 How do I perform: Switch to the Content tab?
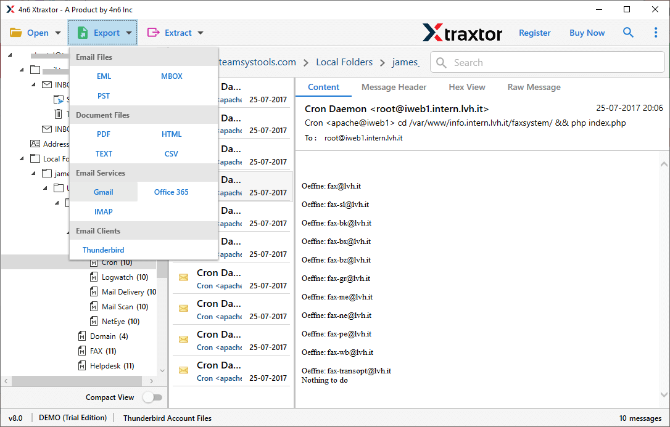pyautogui.click(x=323, y=87)
